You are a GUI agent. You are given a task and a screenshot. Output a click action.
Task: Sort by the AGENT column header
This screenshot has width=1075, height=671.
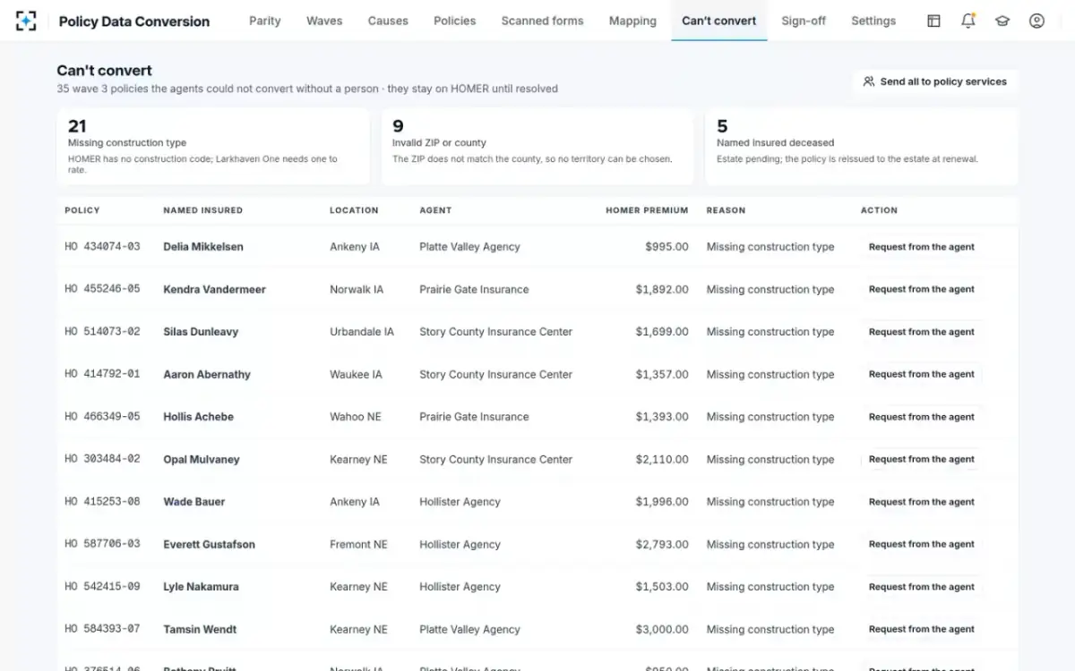(435, 210)
